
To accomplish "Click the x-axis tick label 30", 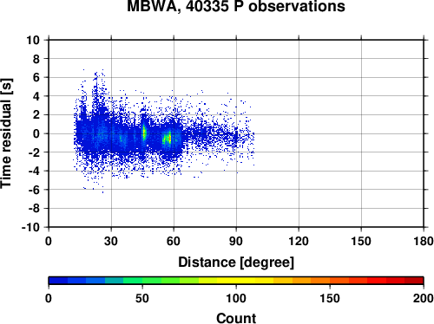I will (x=111, y=241).
